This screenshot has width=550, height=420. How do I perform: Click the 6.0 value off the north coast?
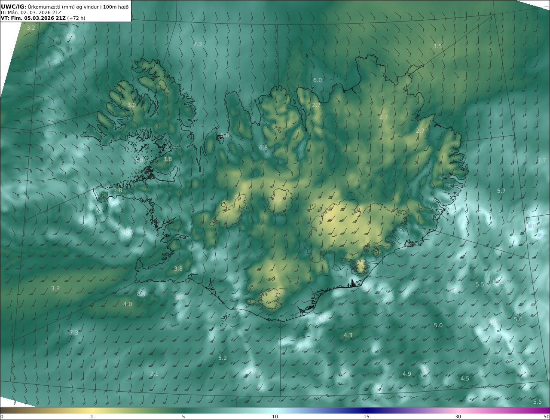pyautogui.click(x=317, y=80)
